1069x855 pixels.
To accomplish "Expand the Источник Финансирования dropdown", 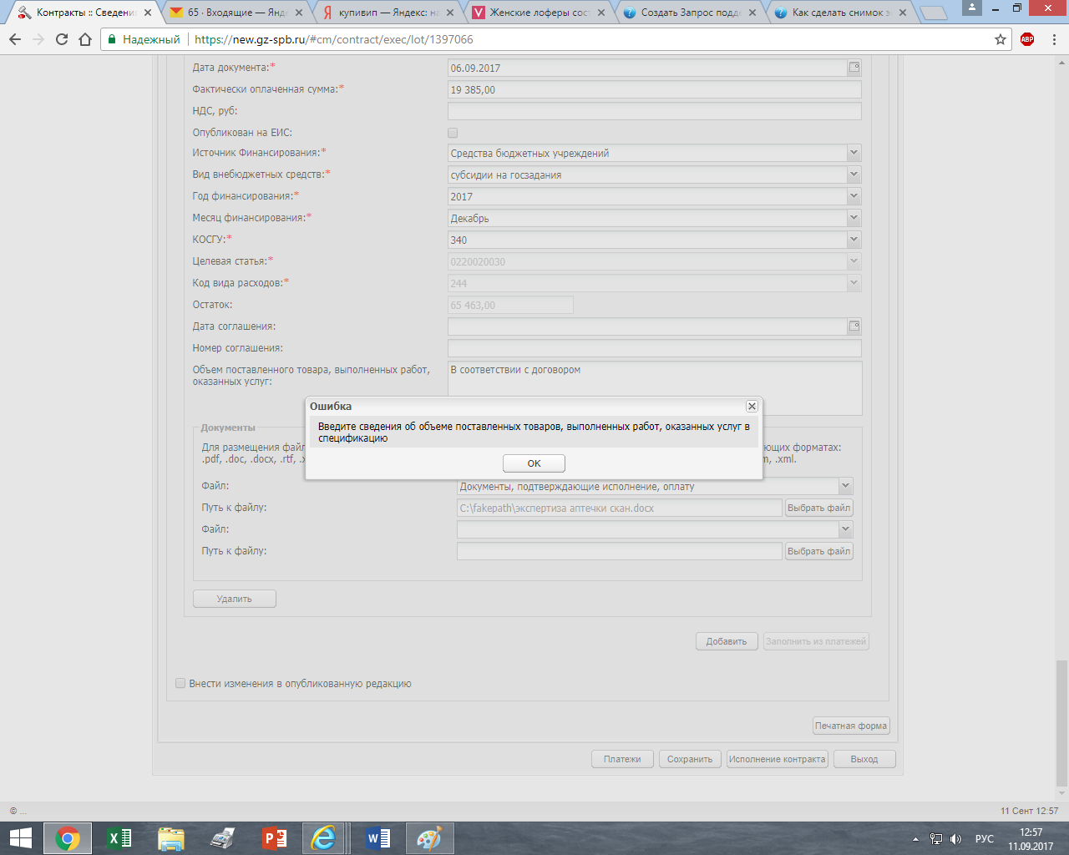I will click(x=854, y=153).
